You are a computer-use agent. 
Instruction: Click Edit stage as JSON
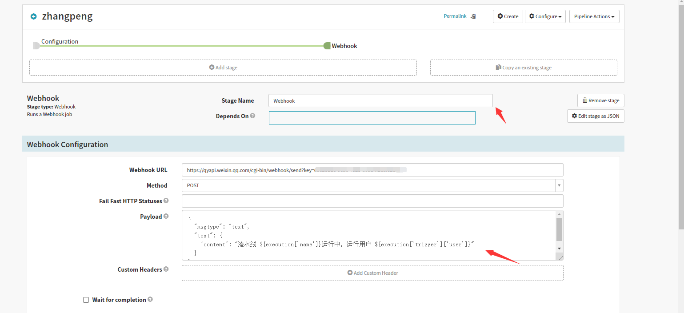coord(596,116)
